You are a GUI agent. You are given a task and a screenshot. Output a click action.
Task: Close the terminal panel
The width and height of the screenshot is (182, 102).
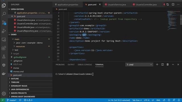[178, 65]
